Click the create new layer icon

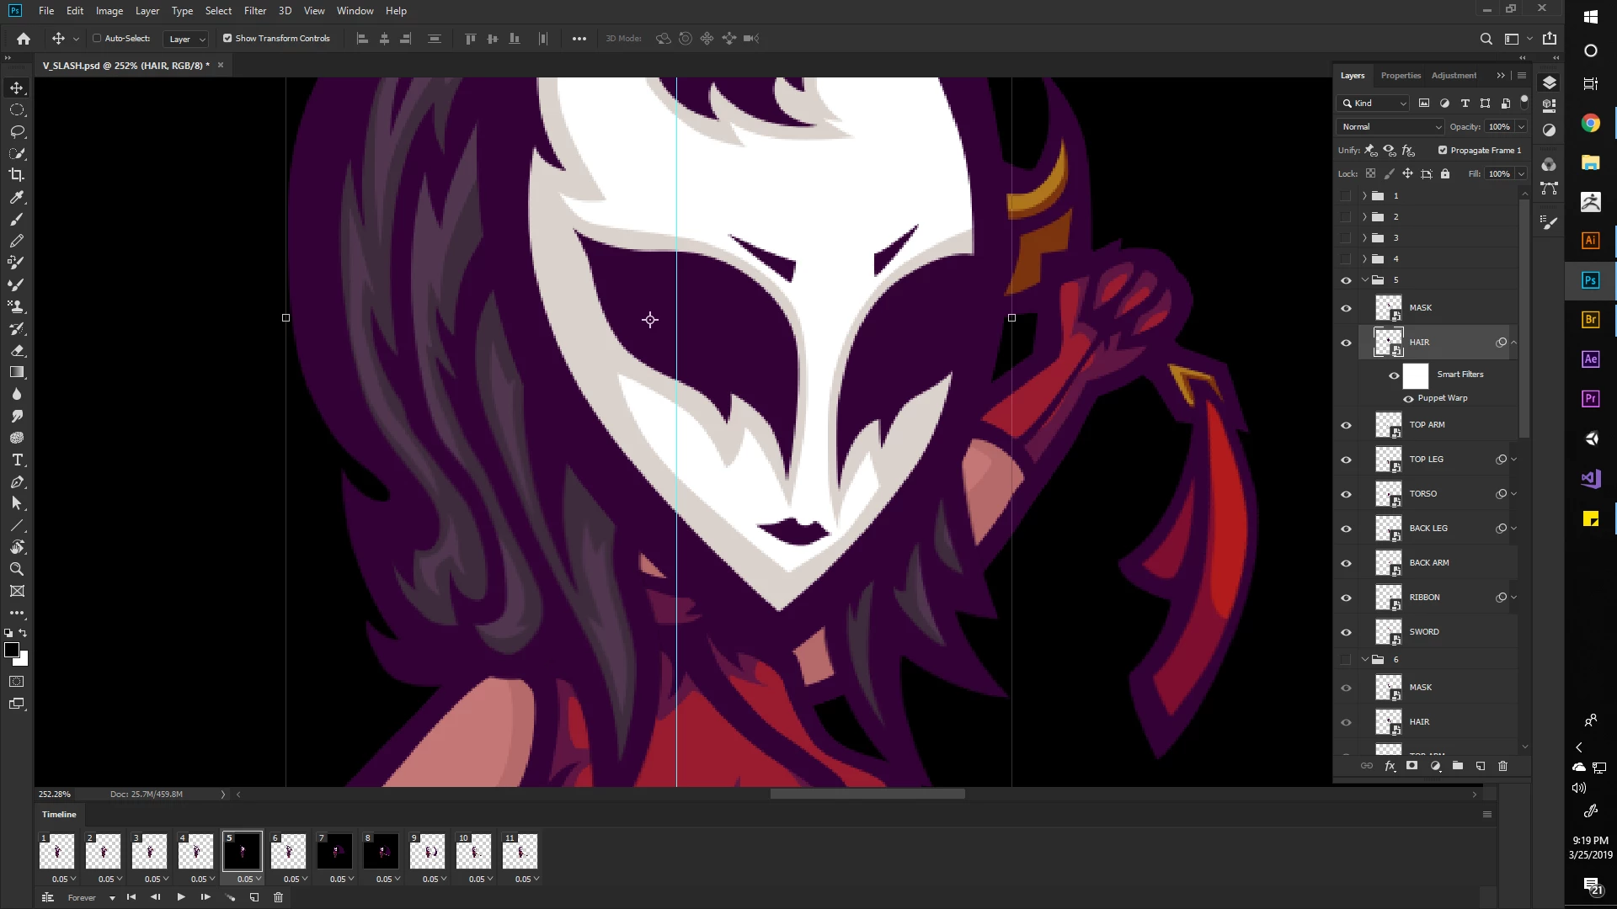pyautogui.click(x=1481, y=766)
